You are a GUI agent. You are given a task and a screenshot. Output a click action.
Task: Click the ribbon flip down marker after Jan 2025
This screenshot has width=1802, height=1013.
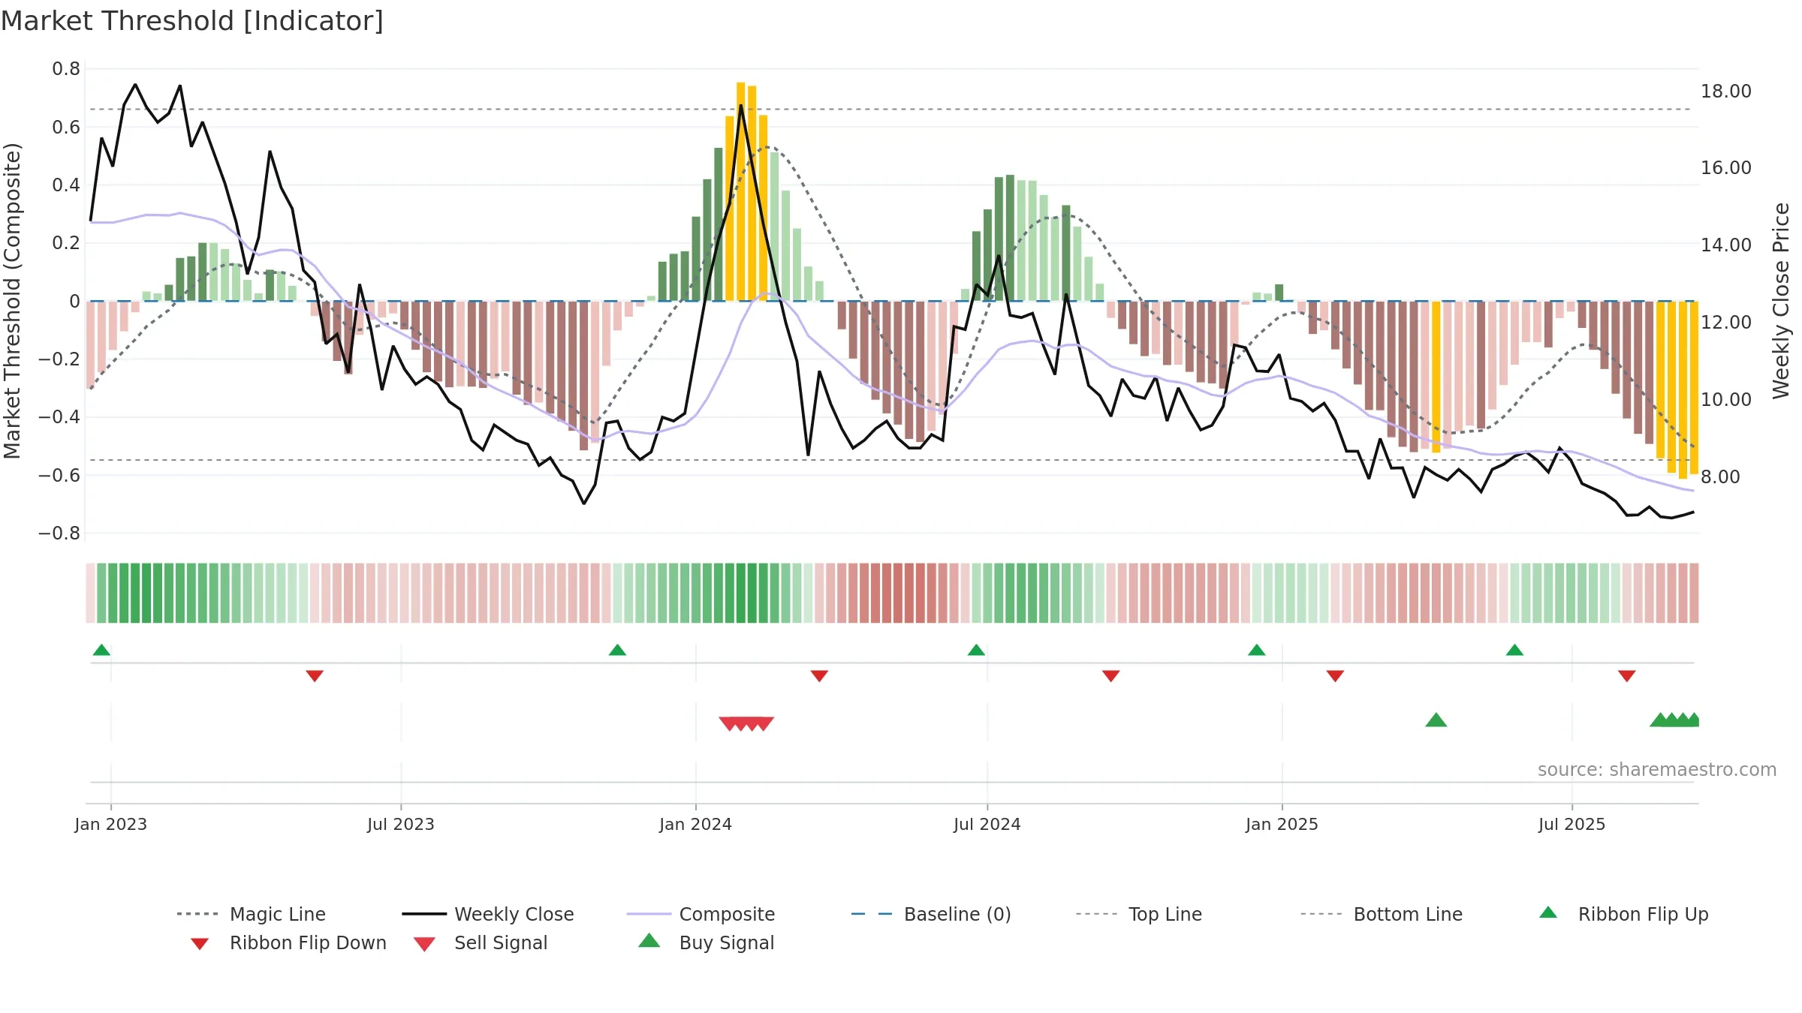click(x=1335, y=676)
